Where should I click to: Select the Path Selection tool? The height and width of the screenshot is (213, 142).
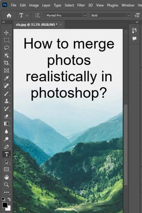click(6, 162)
